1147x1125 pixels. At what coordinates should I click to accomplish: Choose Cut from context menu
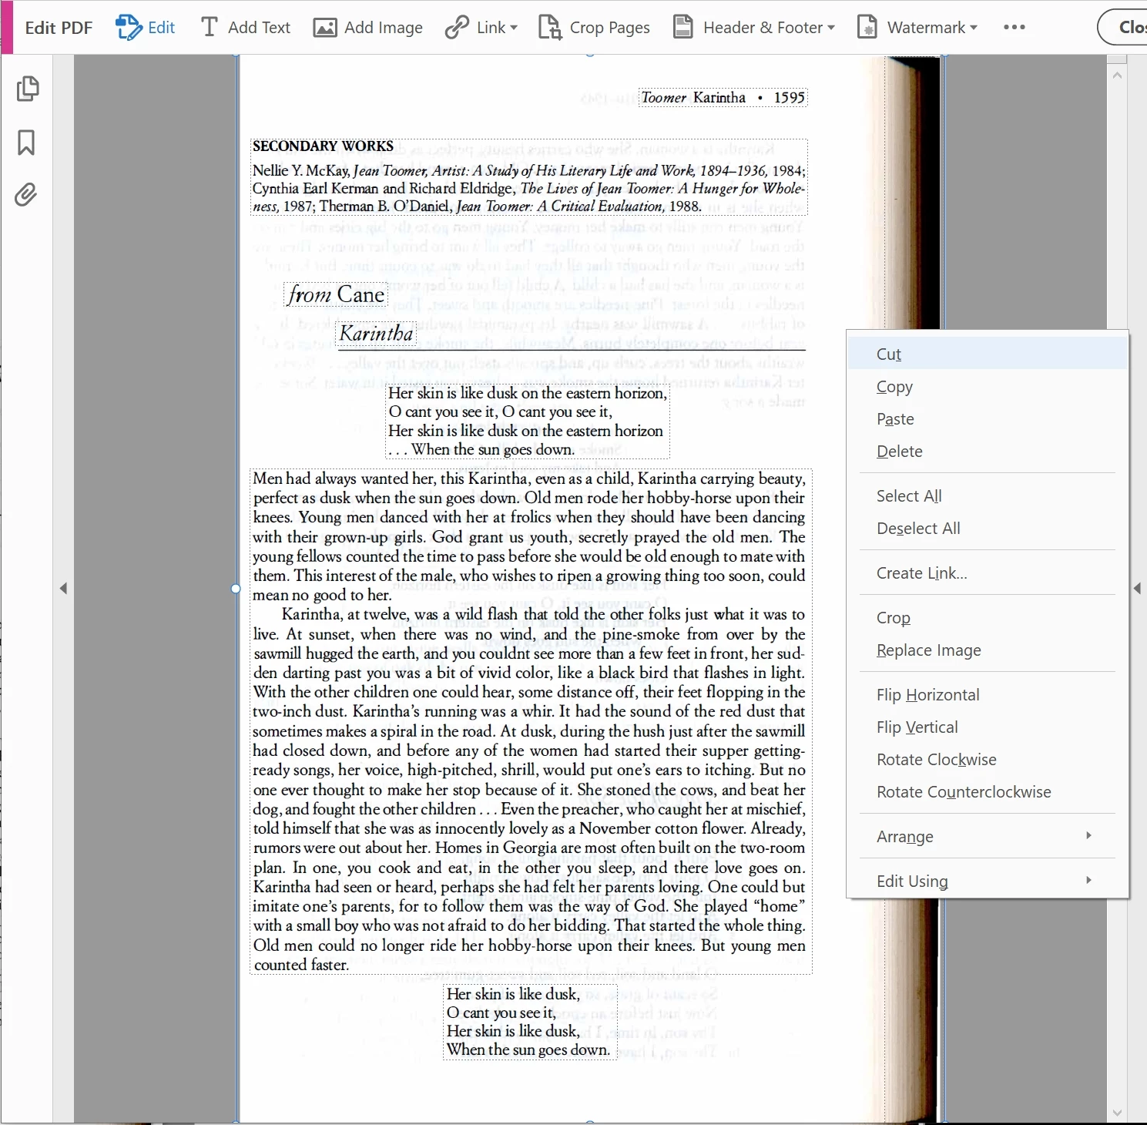[988, 354]
